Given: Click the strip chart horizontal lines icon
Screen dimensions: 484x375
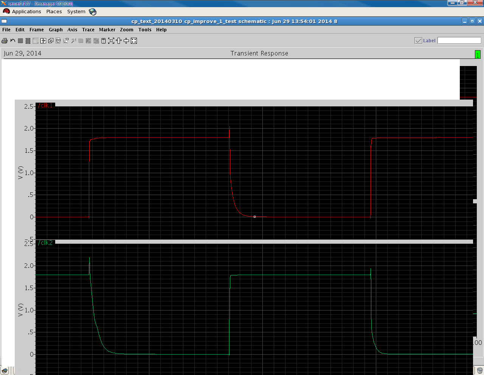Looking at the screenshot, I should point(28,41).
